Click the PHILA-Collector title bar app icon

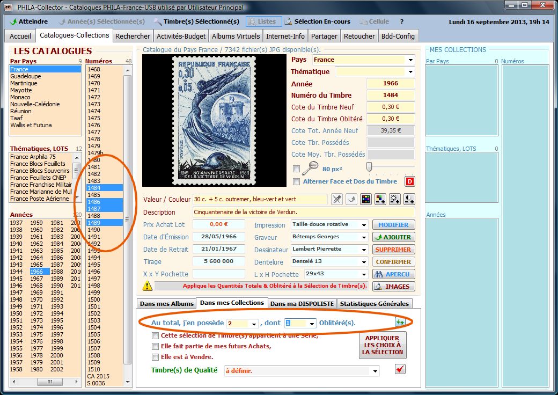click(8, 7)
